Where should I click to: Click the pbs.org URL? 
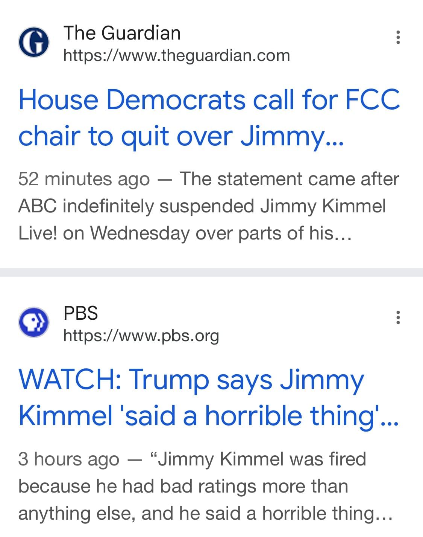click(141, 336)
